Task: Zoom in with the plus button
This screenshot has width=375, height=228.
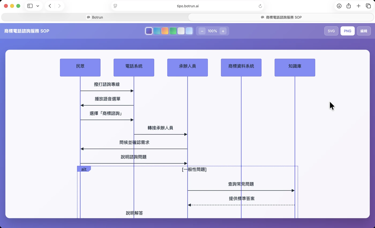Action: point(223,31)
